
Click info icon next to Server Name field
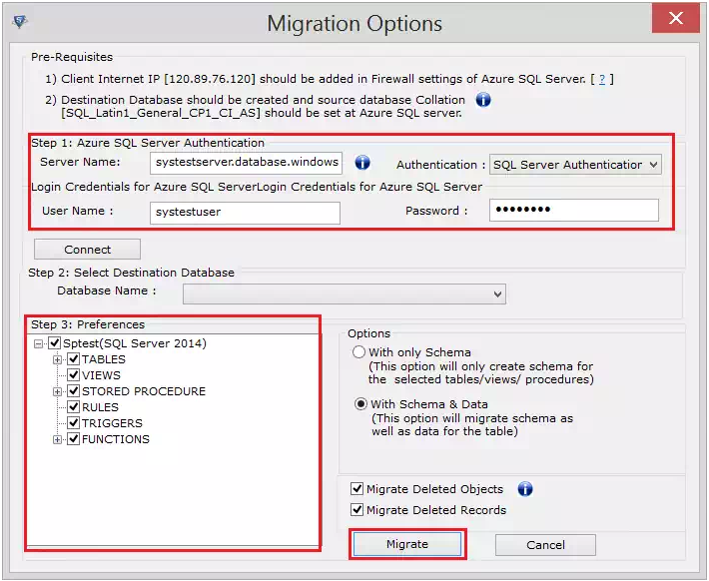(362, 163)
